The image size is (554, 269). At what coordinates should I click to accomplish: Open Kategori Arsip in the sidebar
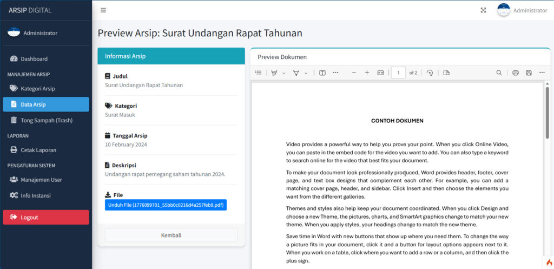pyautogui.click(x=38, y=88)
